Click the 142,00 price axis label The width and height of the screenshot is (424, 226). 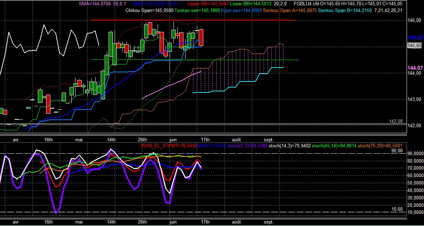[414, 125]
